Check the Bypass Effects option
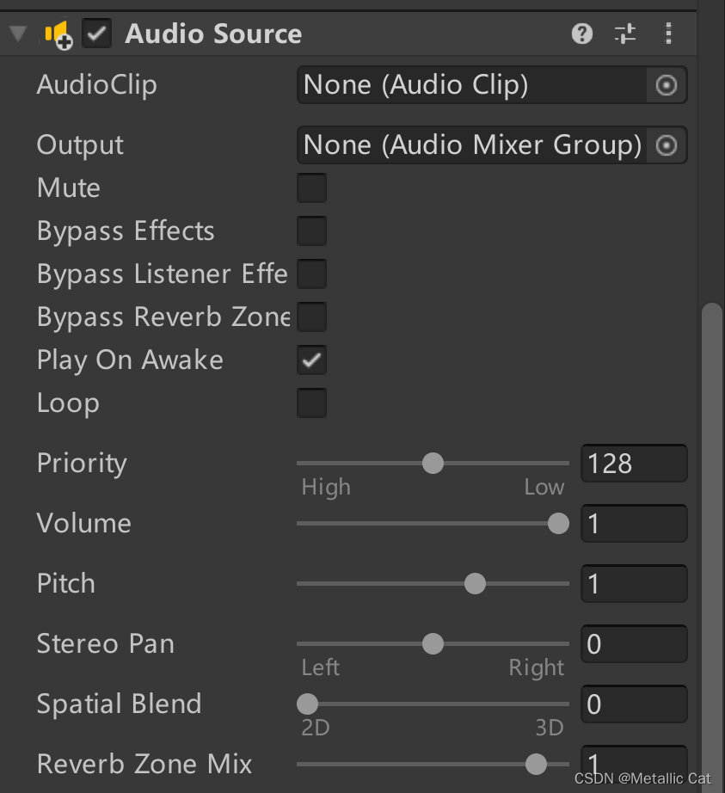Viewport: 725px width, 793px height. (x=311, y=231)
